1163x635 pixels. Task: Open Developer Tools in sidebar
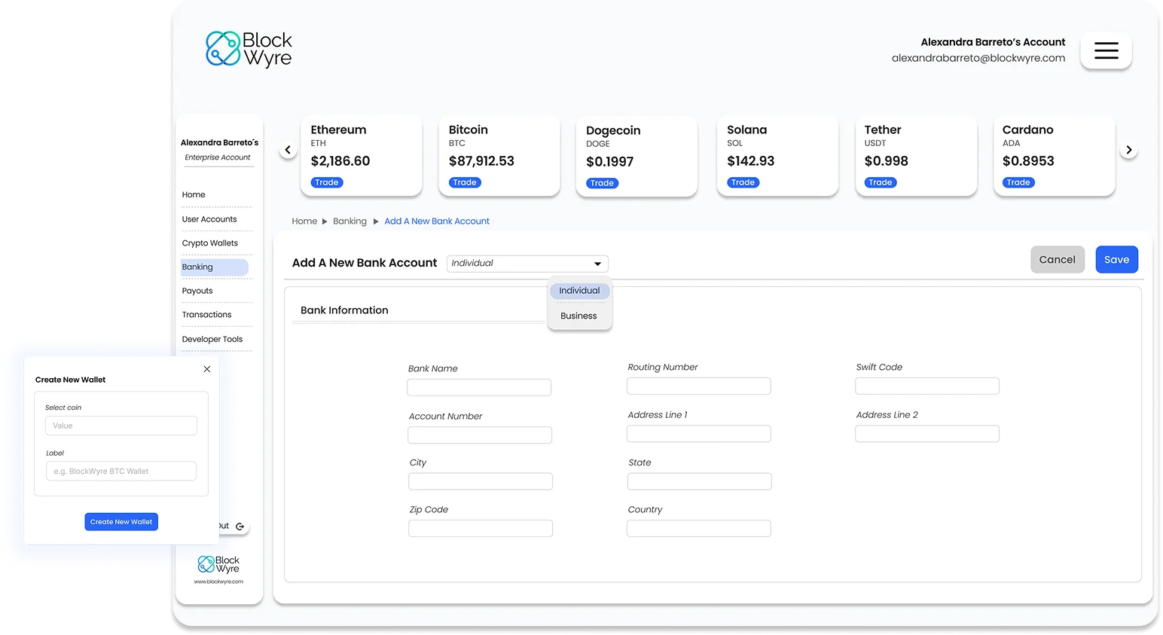coord(212,339)
